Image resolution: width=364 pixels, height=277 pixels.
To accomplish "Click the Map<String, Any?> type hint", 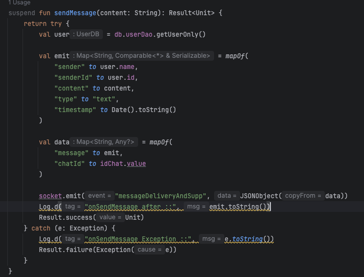I will click(105, 142).
